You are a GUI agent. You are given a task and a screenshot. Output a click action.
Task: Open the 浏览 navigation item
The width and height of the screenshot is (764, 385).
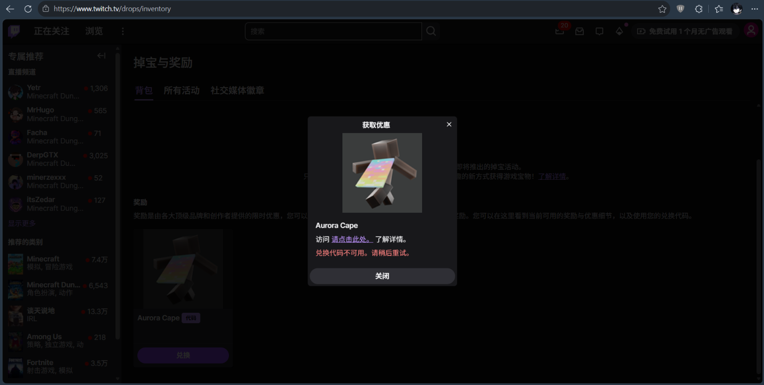pyautogui.click(x=94, y=31)
